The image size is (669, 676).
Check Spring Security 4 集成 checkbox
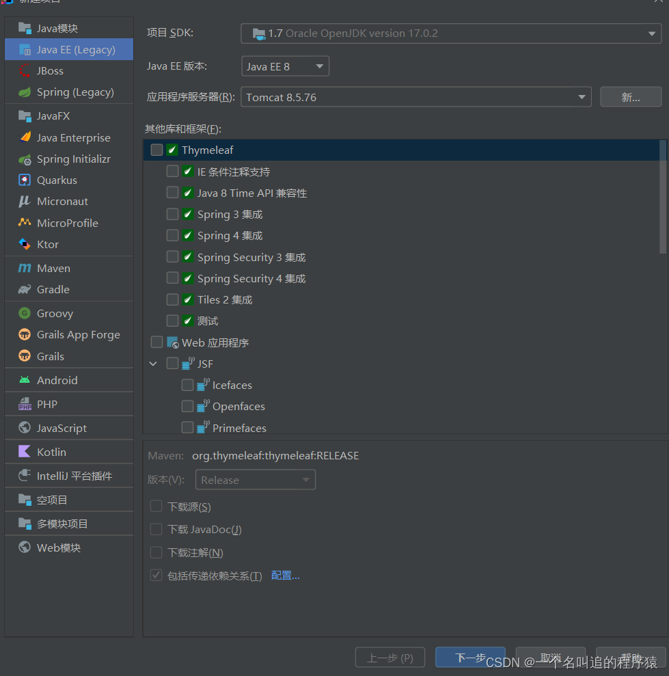coord(172,278)
